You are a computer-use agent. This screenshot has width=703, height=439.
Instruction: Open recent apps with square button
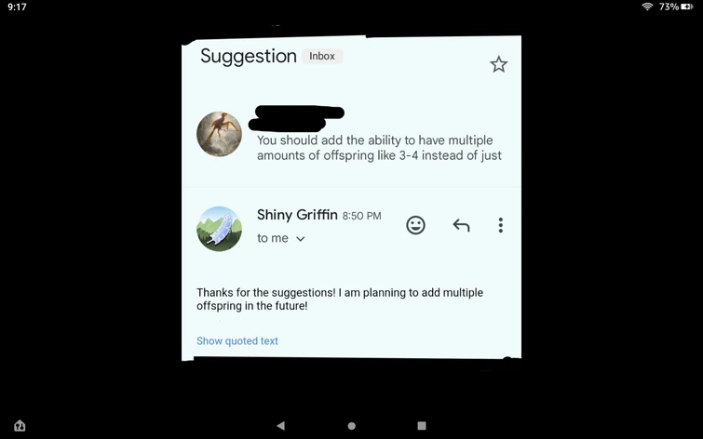(x=422, y=426)
